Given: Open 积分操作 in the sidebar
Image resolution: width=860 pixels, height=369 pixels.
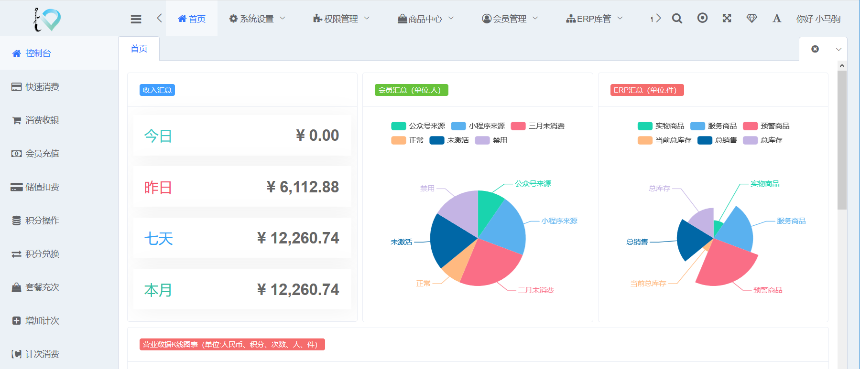Looking at the screenshot, I should (x=59, y=221).
